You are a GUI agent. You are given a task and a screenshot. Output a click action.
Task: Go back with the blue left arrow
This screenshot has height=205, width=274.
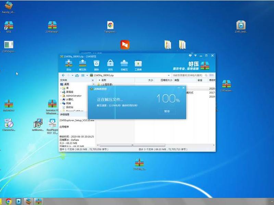[x=63, y=75]
